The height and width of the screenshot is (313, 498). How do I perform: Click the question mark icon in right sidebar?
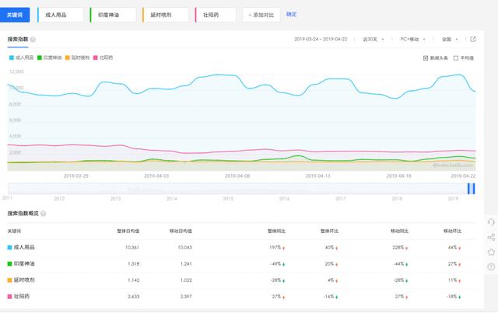(x=490, y=267)
